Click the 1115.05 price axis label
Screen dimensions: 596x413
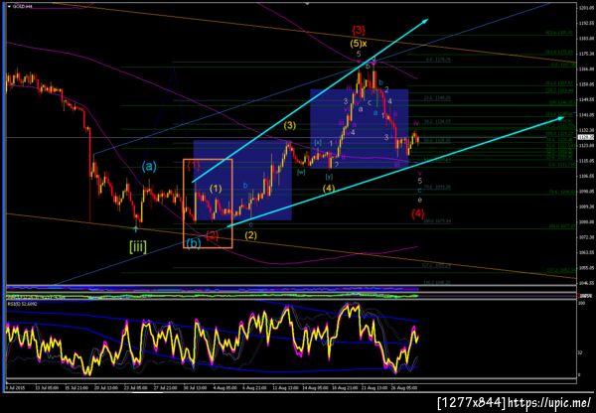coord(586,161)
